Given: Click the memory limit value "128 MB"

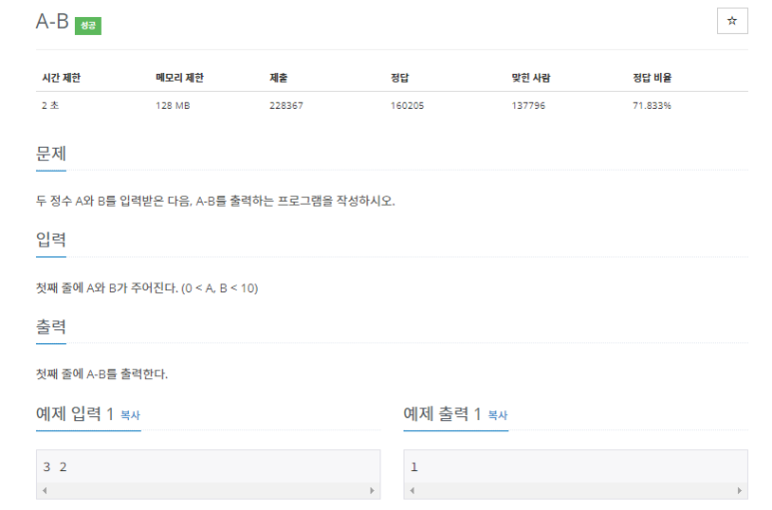Looking at the screenshot, I should [173, 105].
